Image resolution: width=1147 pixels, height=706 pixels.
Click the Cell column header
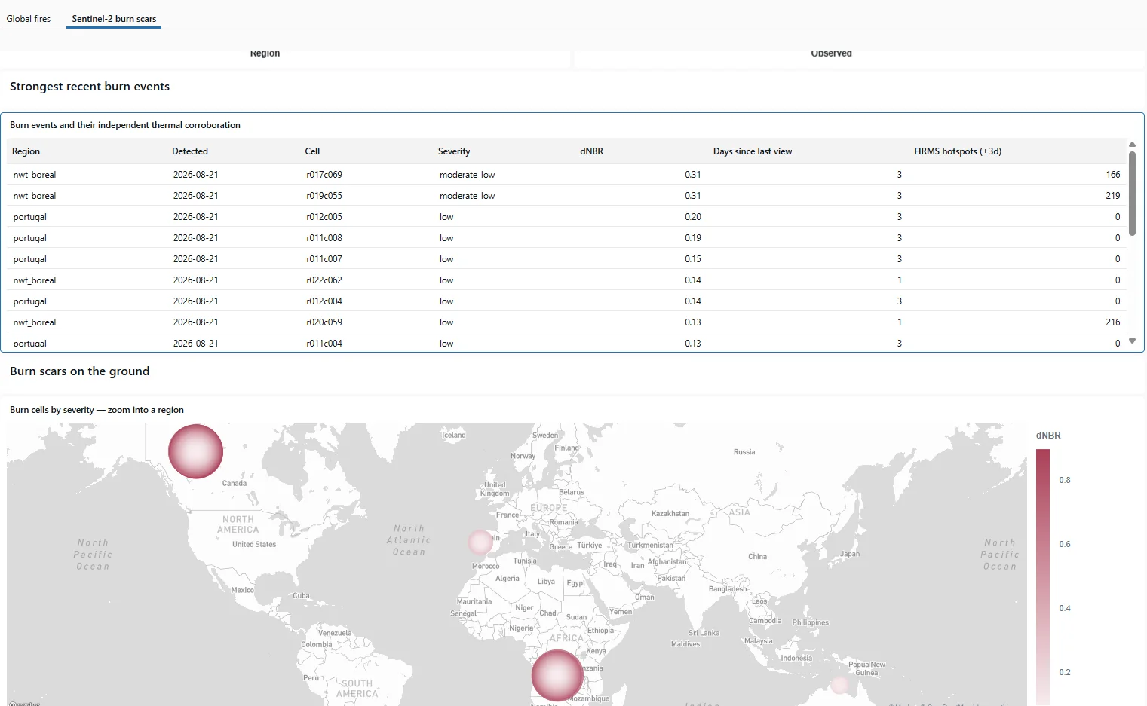[312, 151]
